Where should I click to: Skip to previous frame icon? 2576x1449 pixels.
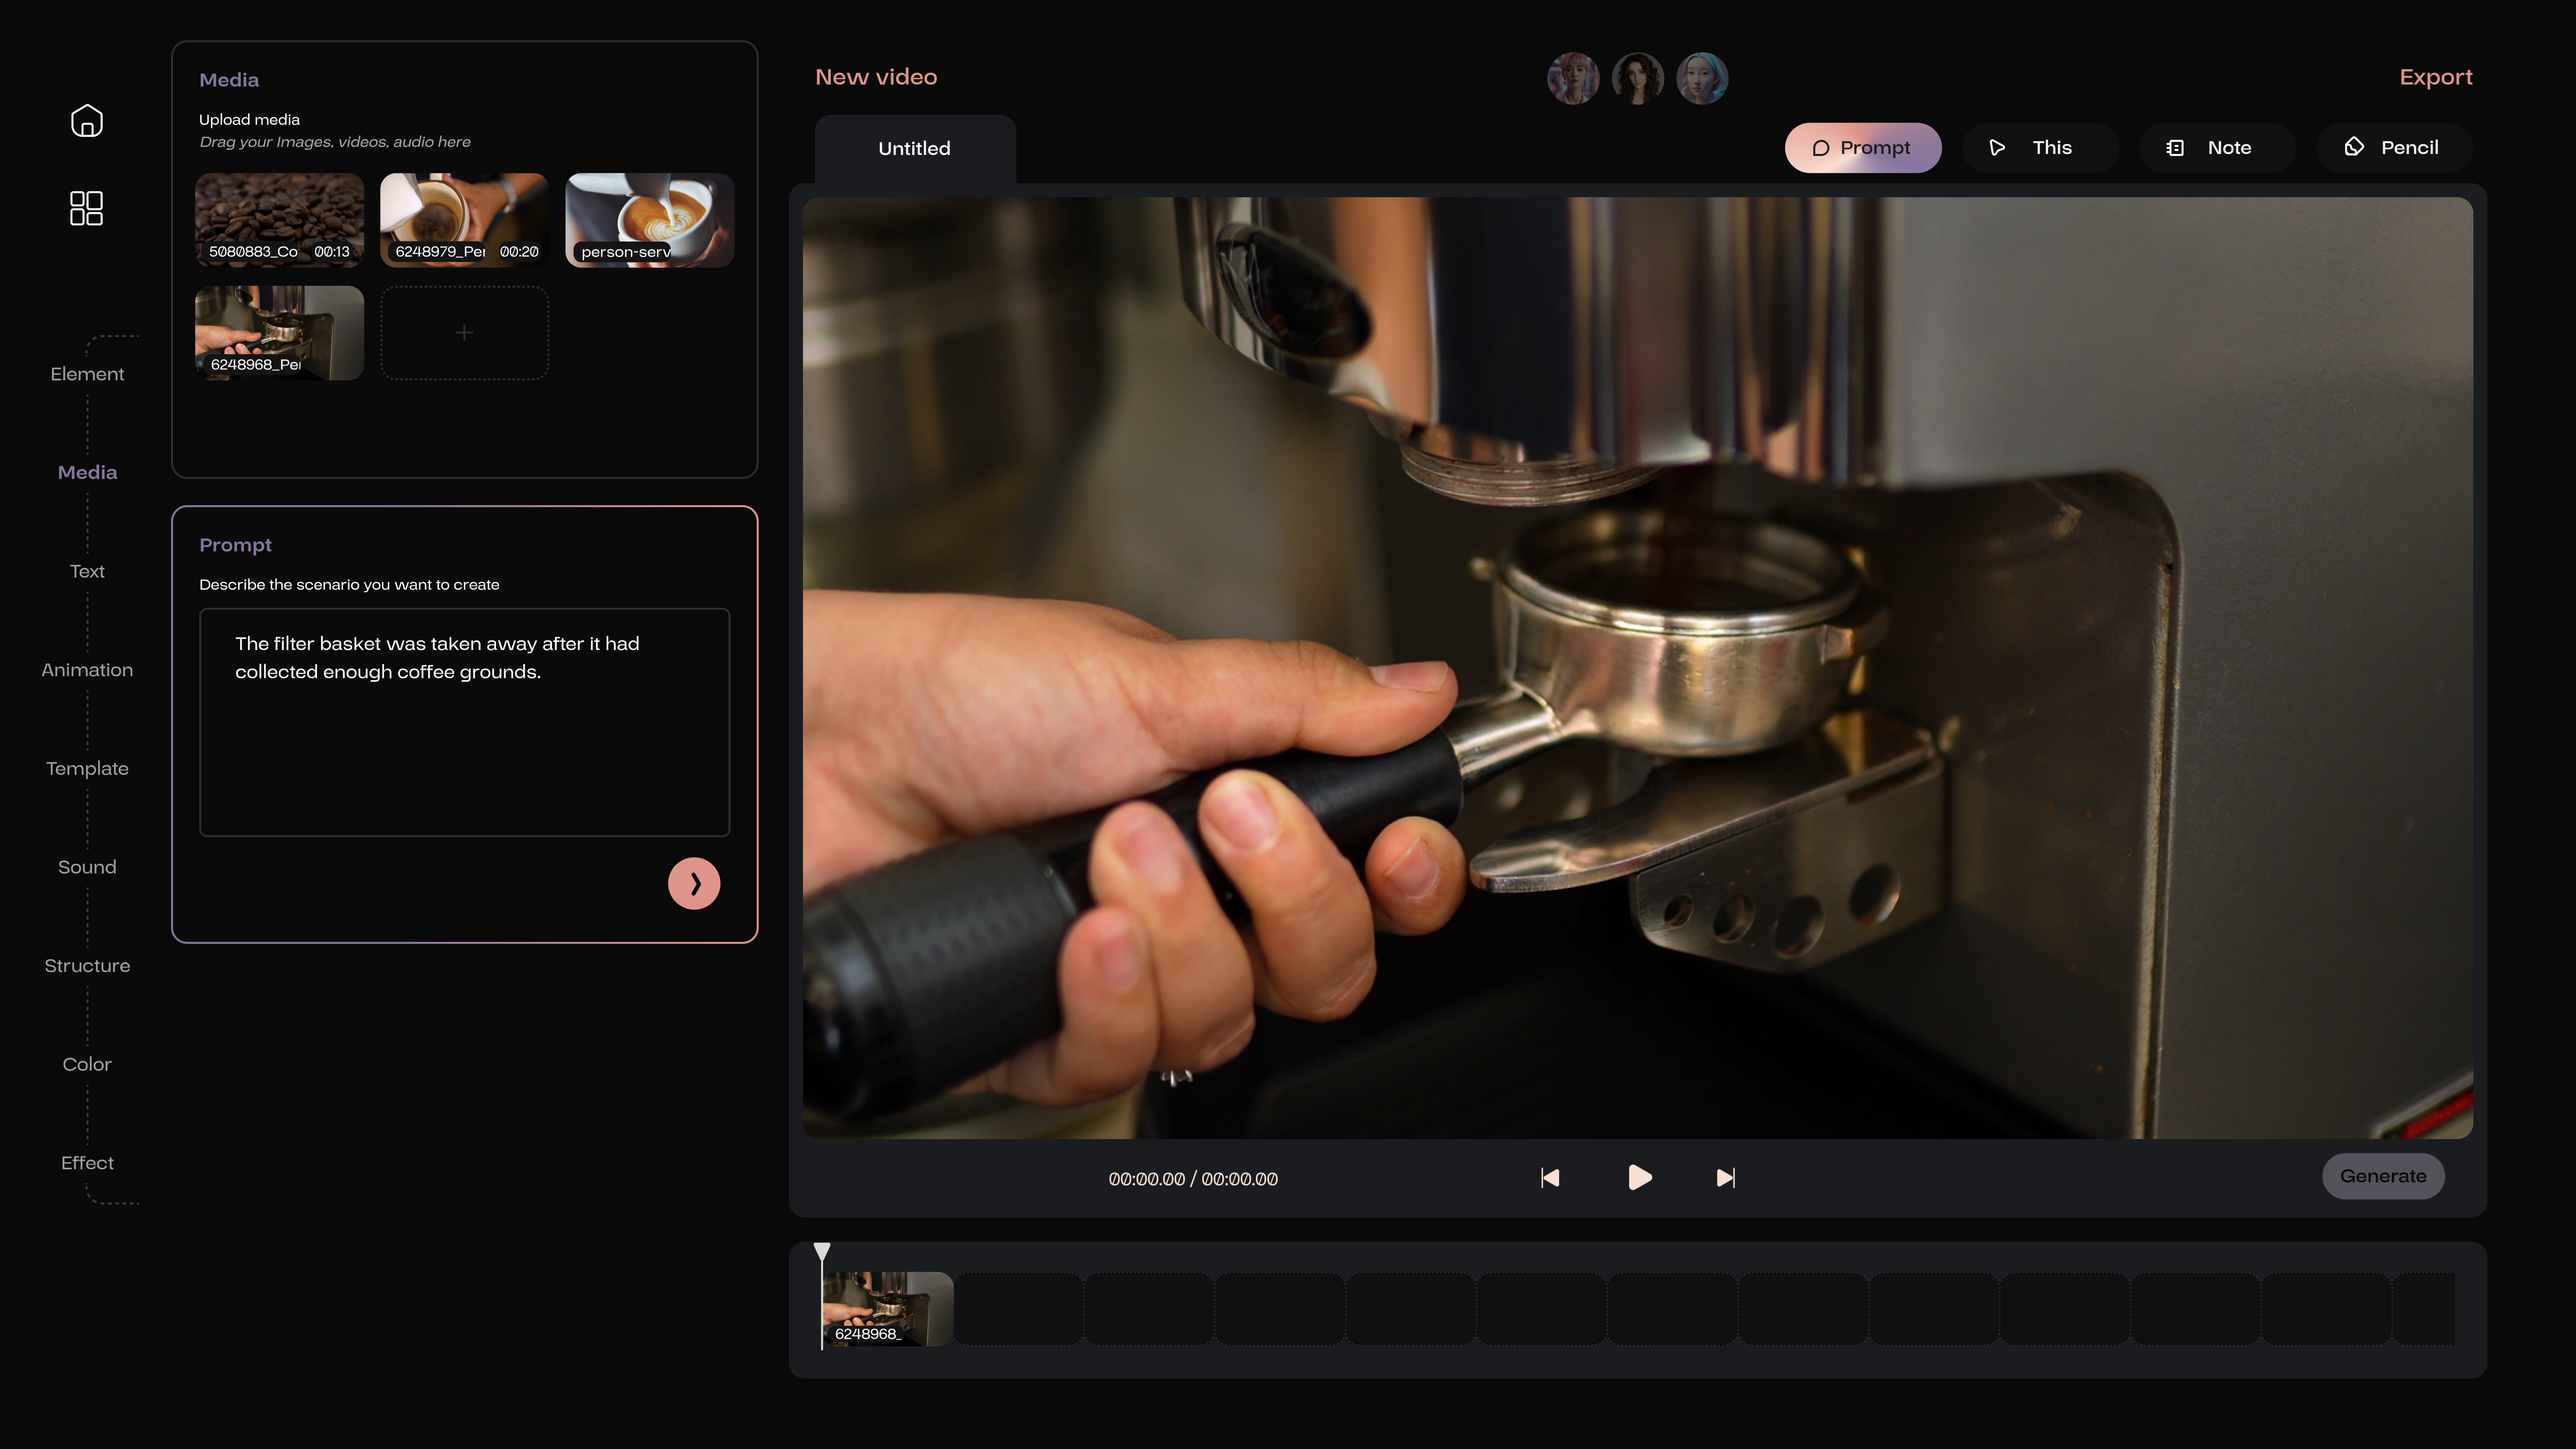pos(1550,1178)
